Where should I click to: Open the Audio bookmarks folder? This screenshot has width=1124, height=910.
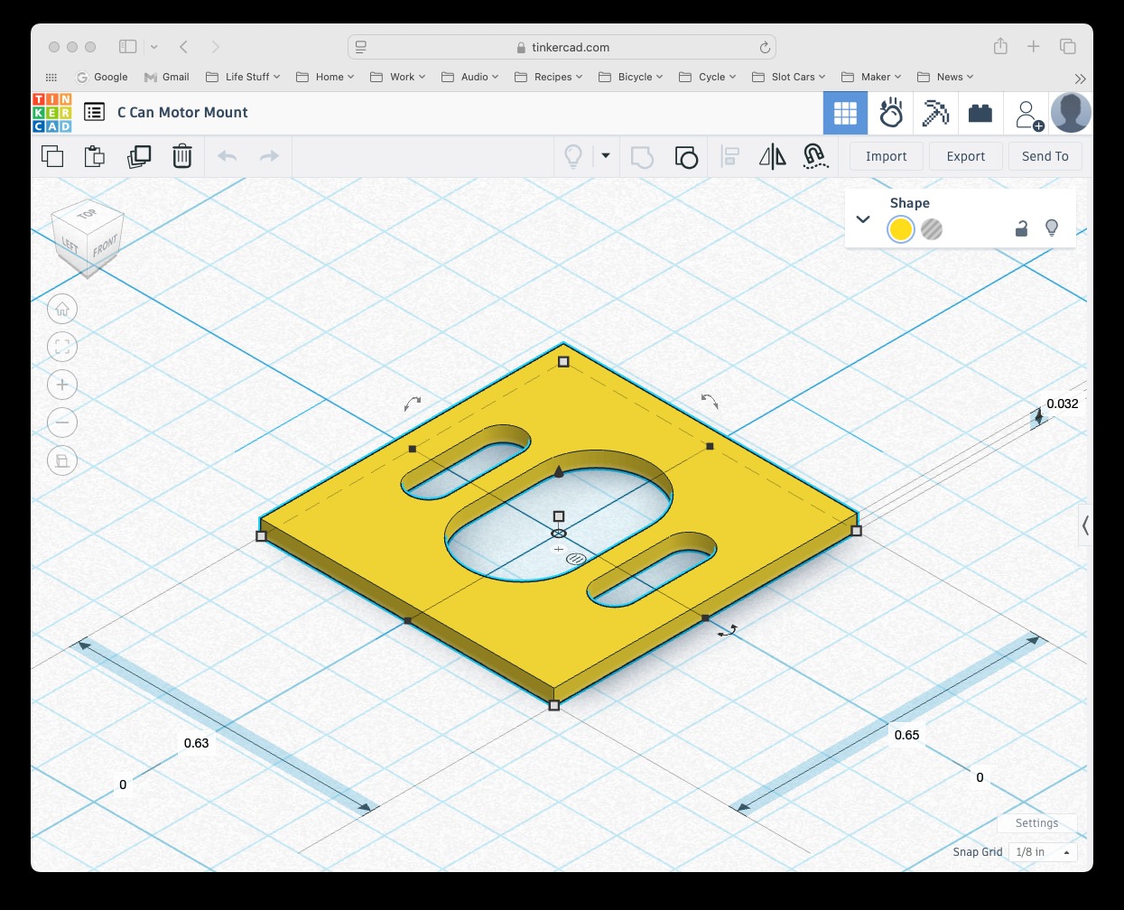[x=469, y=77]
